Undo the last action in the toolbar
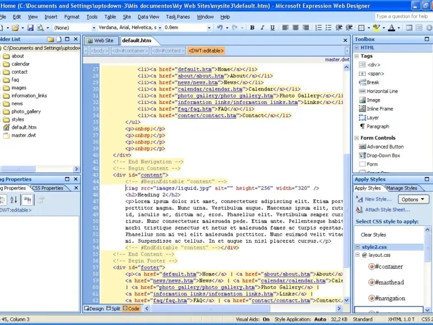The image size is (433, 325). tap(220, 28)
